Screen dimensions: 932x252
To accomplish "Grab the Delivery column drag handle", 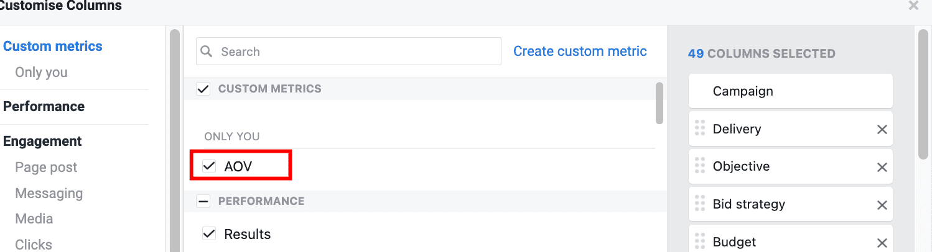I will click(x=700, y=128).
